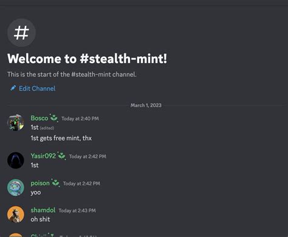Click the leaf badge next to Bosco
288x237 pixels.
click(x=54, y=118)
